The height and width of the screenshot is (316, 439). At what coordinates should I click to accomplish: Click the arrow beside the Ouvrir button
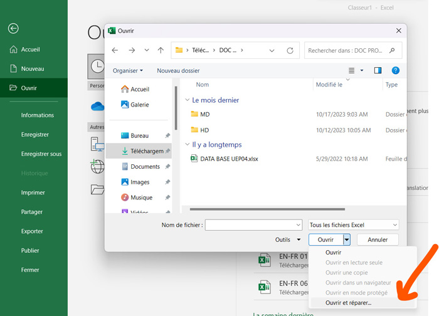(x=347, y=240)
